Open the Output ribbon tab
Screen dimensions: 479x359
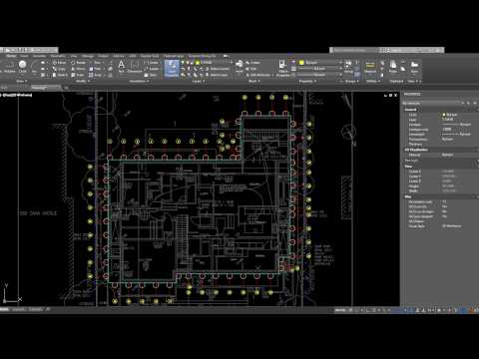(103, 56)
